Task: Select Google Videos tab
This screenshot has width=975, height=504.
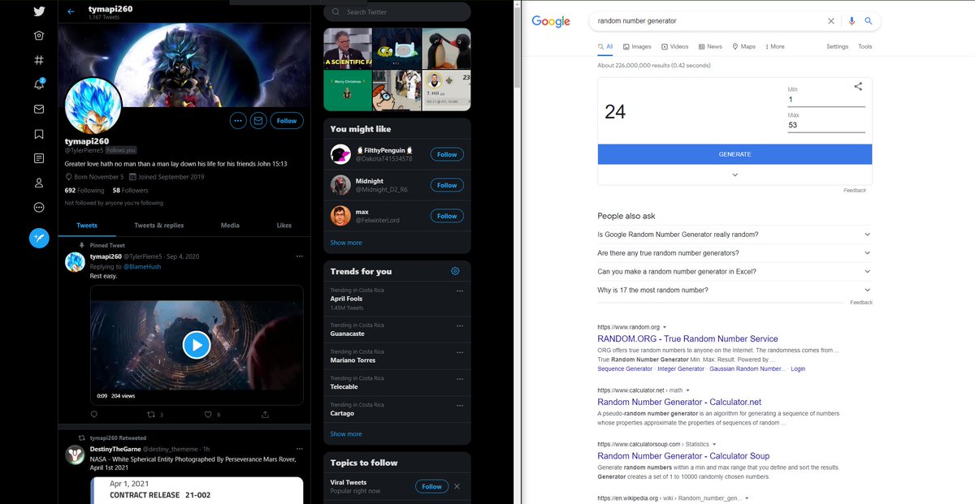Action: [x=675, y=46]
